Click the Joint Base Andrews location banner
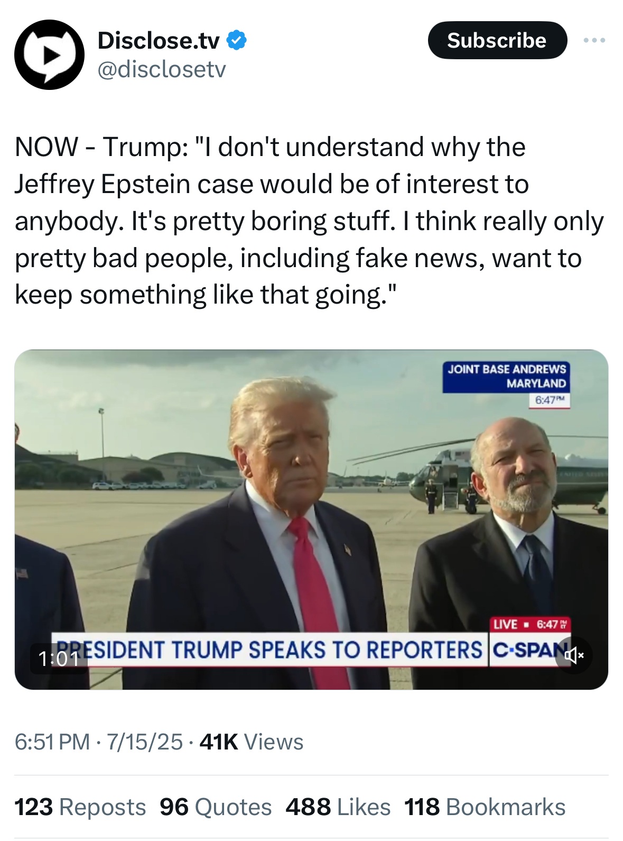 tap(506, 377)
